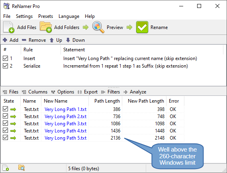The width and height of the screenshot is (227, 173).
Task: Uncheck file Very Long Path 4.txt checkbox
Action: tap(5, 130)
